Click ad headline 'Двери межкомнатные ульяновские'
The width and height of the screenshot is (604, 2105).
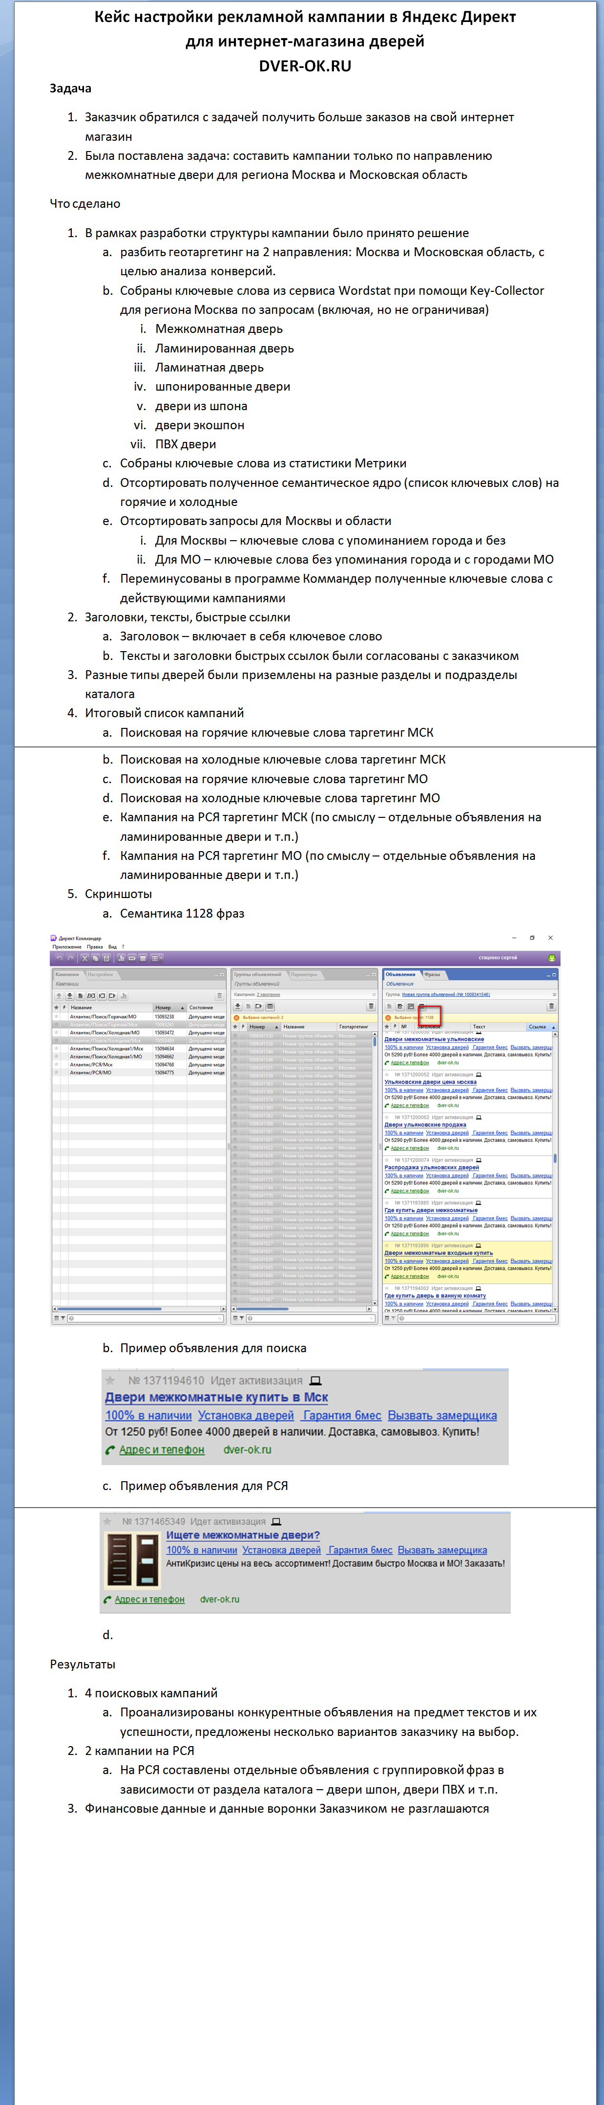434,1039
